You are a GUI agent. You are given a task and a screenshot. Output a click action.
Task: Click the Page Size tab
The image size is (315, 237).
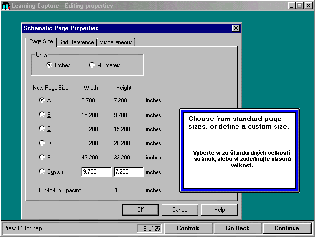click(41, 42)
